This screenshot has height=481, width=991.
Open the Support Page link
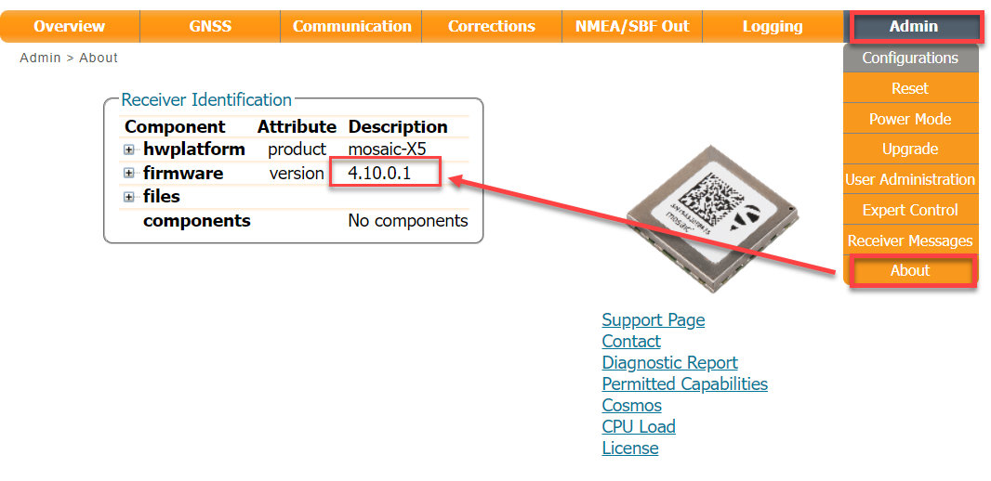pos(653,320)
